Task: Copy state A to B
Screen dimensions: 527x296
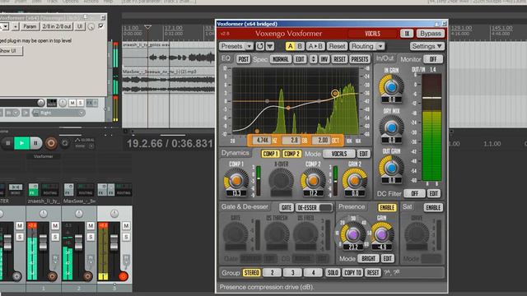Action: (x=315, y=46)
